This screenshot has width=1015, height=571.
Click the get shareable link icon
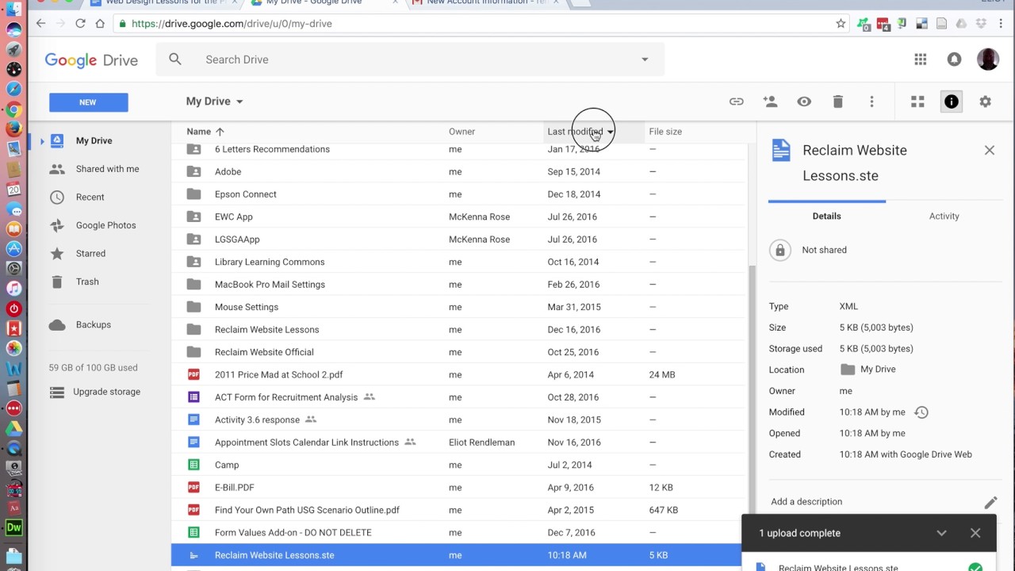pyautogui.click(x=737, y=102)
